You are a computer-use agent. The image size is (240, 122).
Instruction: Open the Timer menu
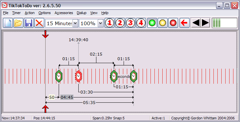click(16, 13)
